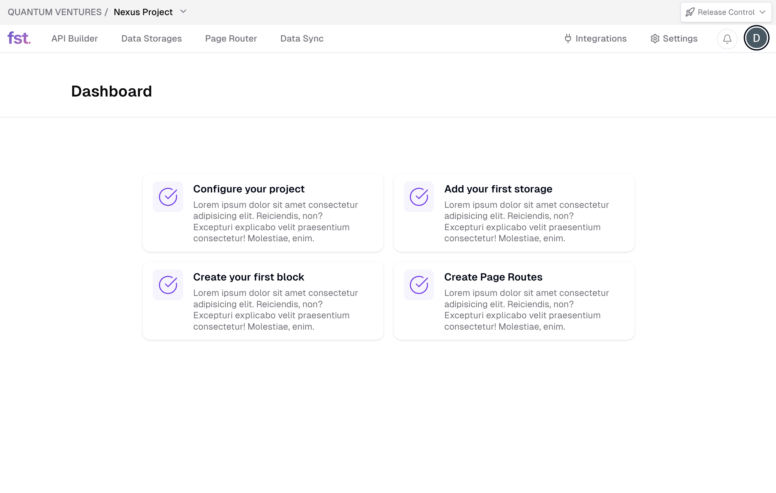Viewport: 776px width, 493px height.
Task: Navigate to Page Router
Action: click(x=231, y=38)
